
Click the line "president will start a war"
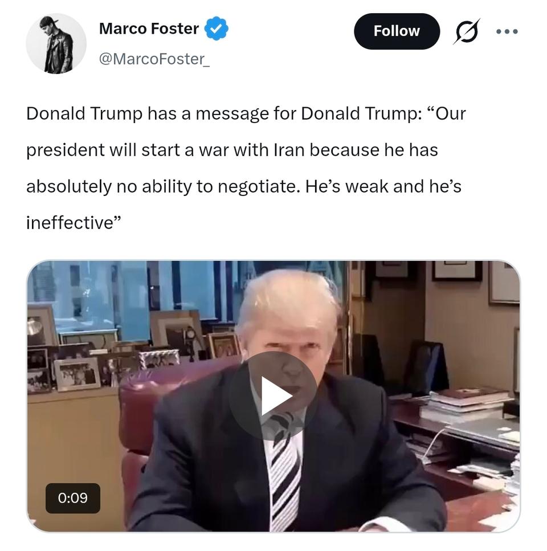coord(232,150)
